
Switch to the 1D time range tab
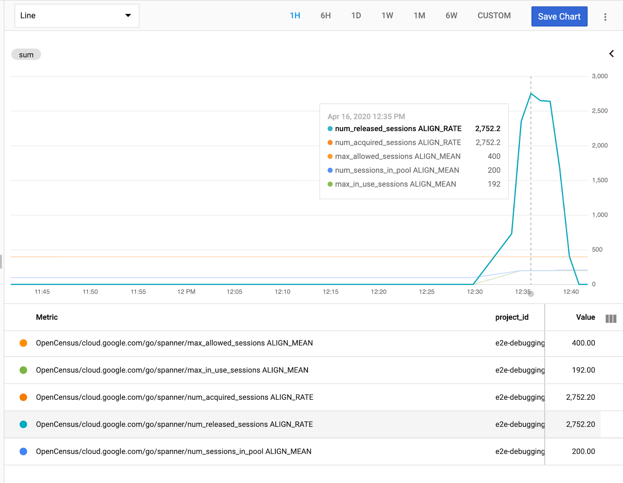pos(355,16)
